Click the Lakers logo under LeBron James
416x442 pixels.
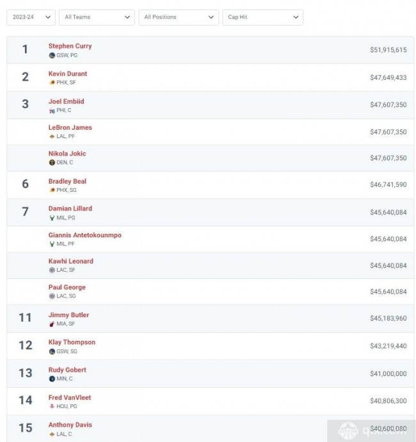point(52,137)
